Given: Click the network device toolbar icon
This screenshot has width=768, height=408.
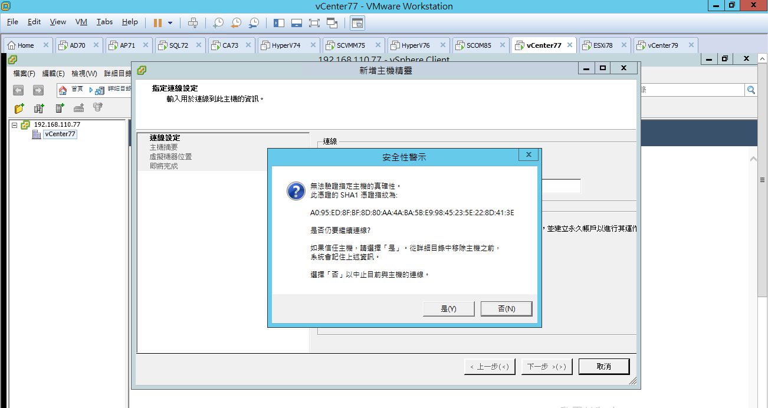Looking at the screenshot, I should 79,108.
